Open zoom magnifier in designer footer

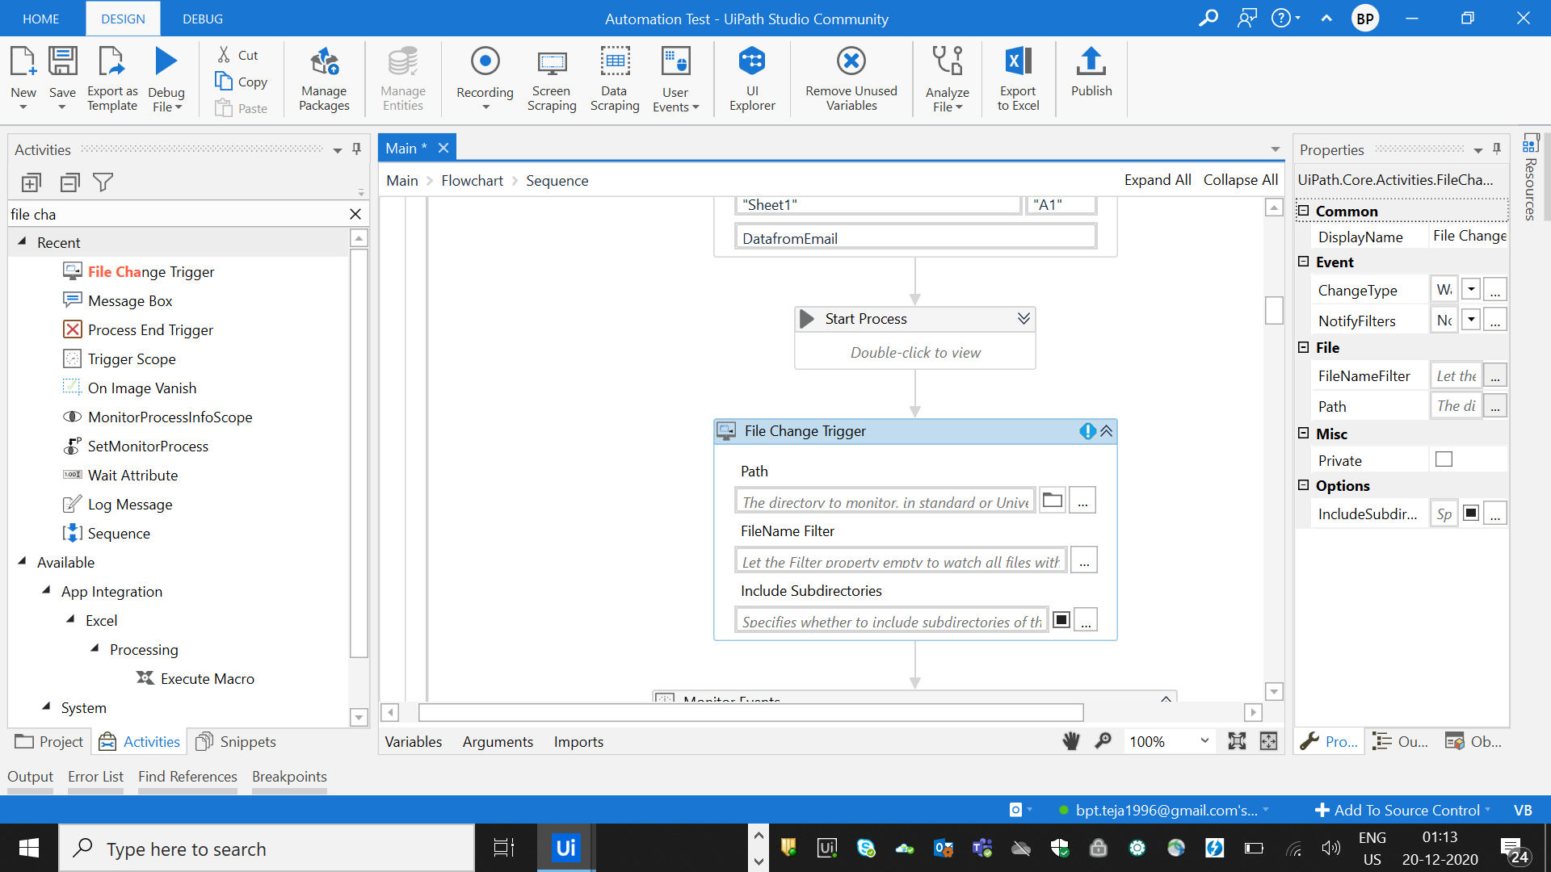point(1103,741)
